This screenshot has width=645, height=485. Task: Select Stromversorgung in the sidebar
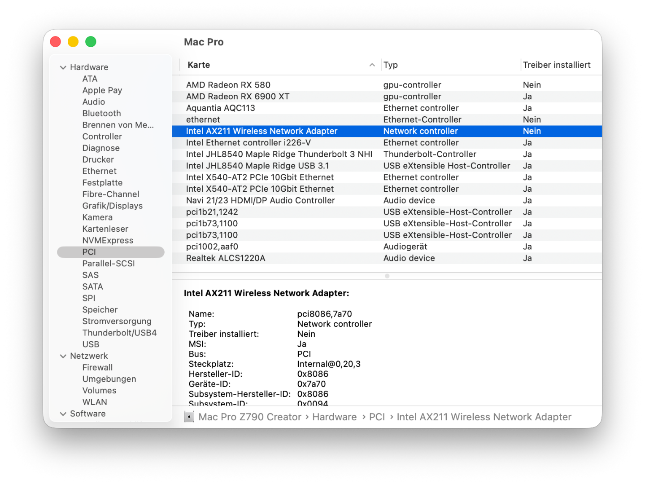coord(117,322)
